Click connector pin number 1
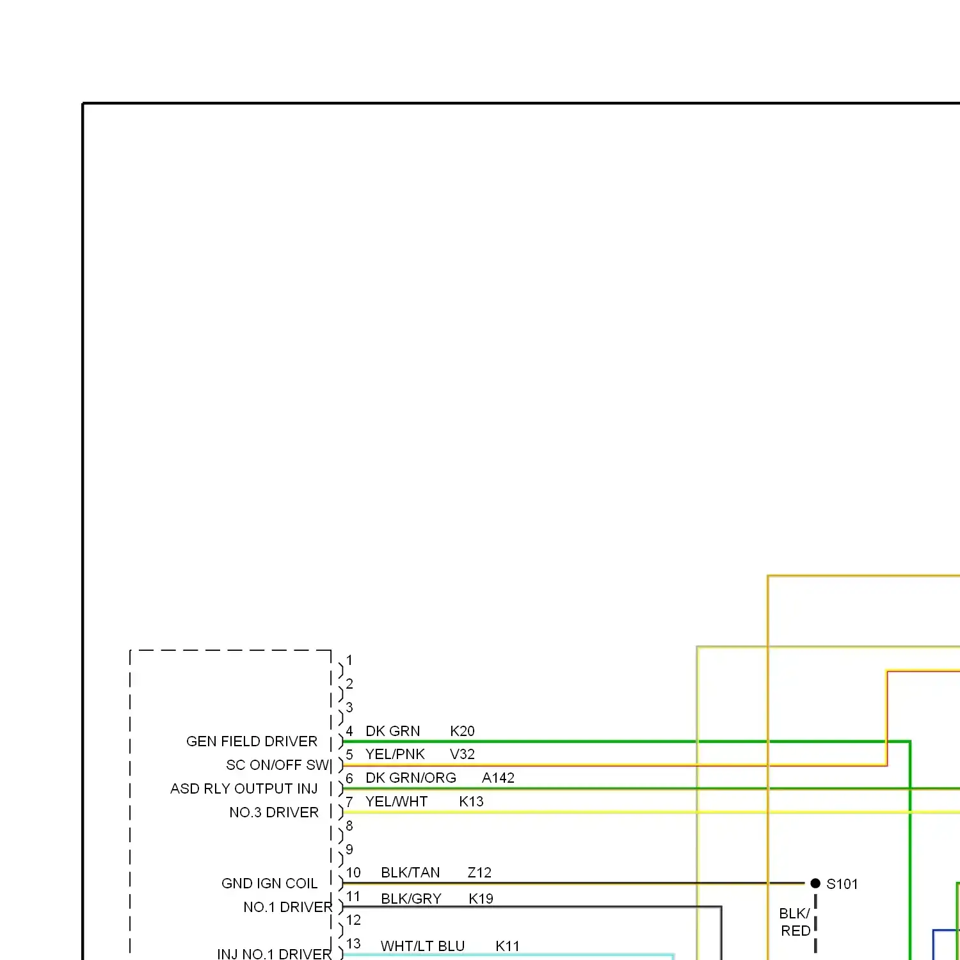960x960 pixels. 349,660
